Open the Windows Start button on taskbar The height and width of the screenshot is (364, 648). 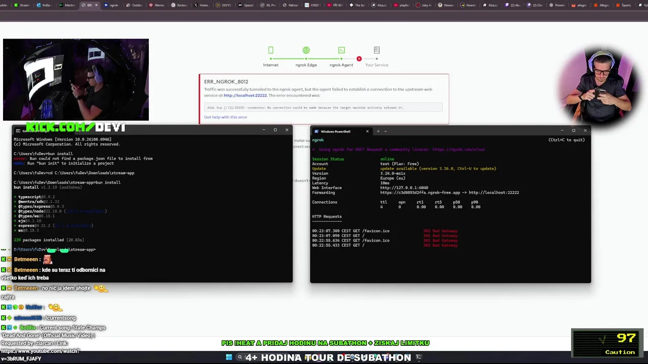click(x=229, y=357)
